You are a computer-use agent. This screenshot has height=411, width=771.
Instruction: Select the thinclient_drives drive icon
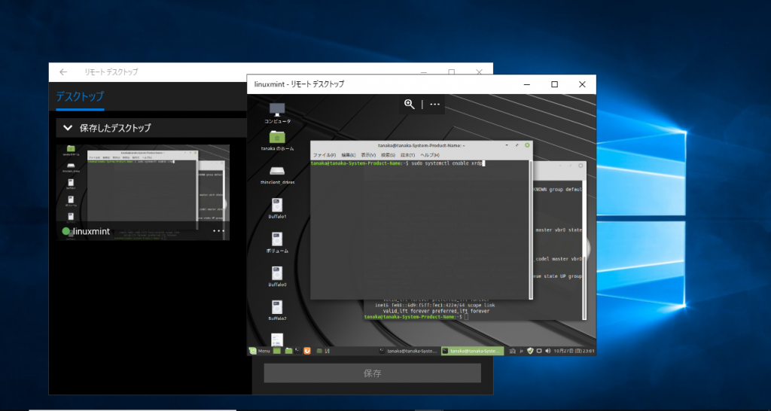(x=277, y=175)
